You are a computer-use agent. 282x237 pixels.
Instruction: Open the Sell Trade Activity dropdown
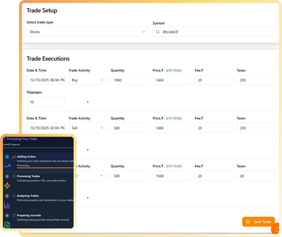click(x=87, y=128)
